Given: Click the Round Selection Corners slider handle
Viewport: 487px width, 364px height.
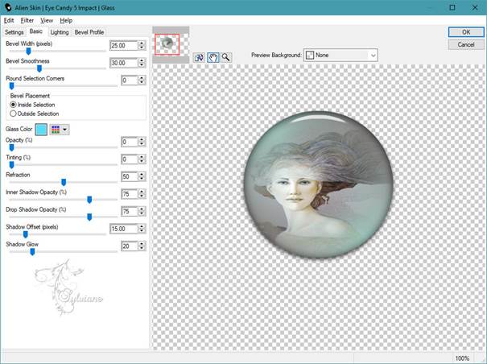Looking at the screenshot, I should tap(12, 86).
